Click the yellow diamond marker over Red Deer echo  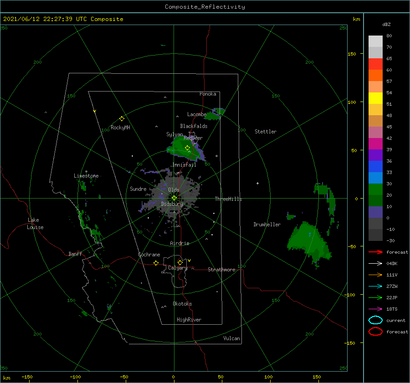pyautogui.click(x=187, y=148)
